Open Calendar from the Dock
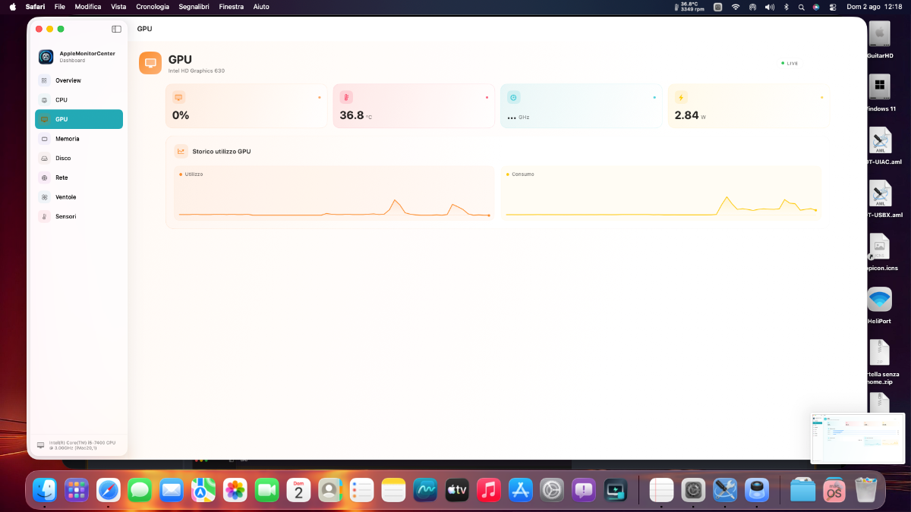 pyautogui.click(x=298, y=490)
